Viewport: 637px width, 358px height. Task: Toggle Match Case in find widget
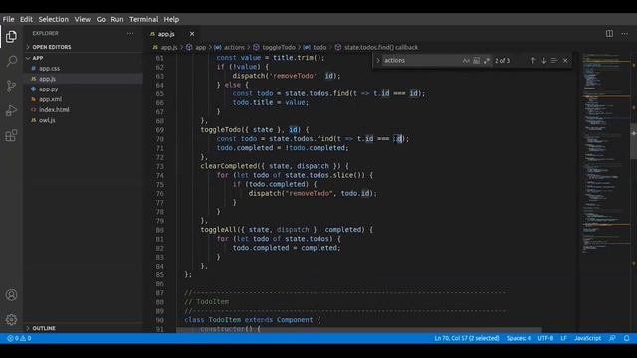pyautogui.click(x=466, y=60)
